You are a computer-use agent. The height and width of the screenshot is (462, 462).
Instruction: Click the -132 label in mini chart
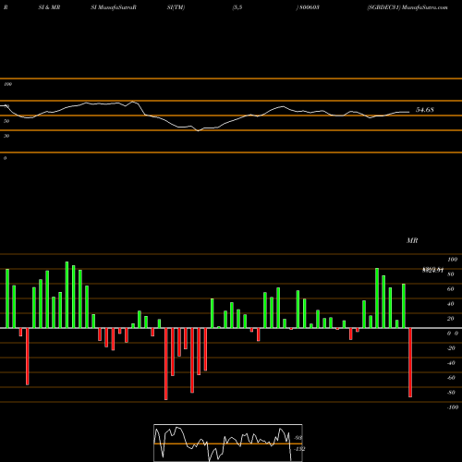tap(299, 449)
